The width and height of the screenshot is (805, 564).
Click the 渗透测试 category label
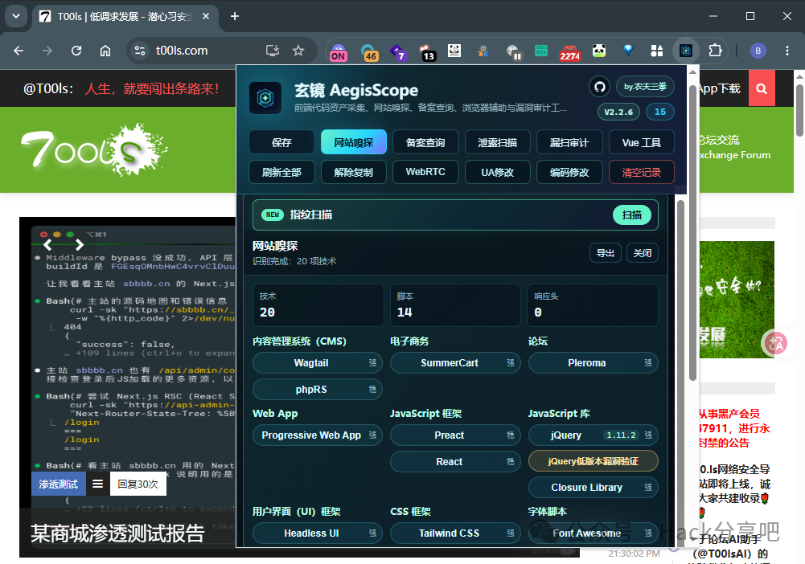(59, 484)
